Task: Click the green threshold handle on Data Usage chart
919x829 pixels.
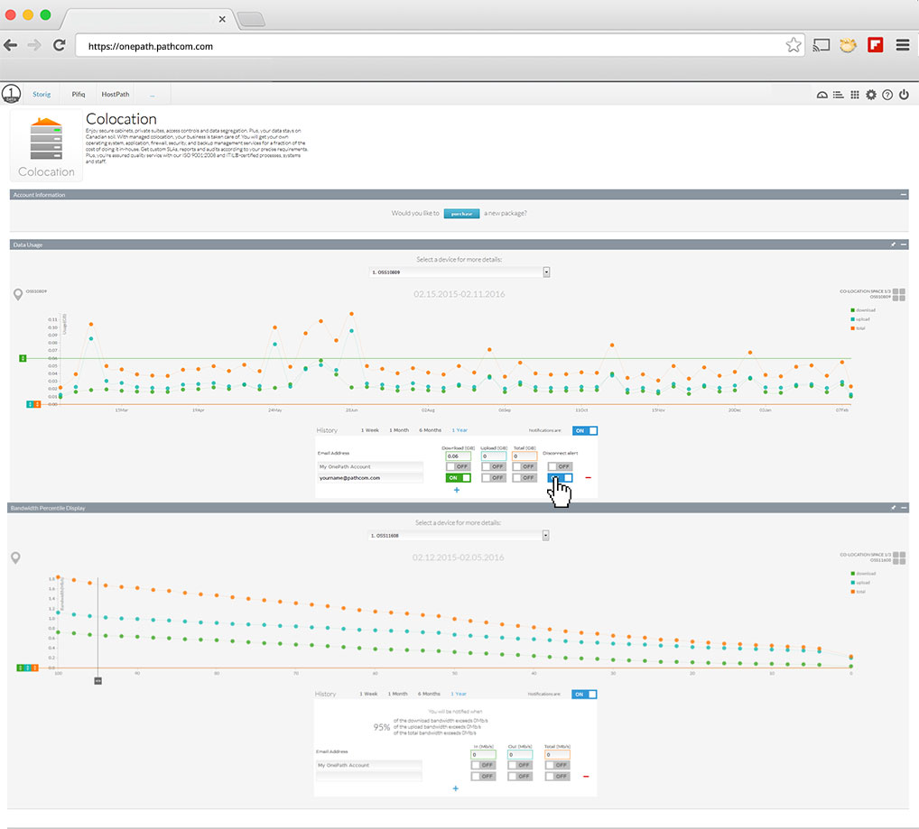Action: coord(23,358)
